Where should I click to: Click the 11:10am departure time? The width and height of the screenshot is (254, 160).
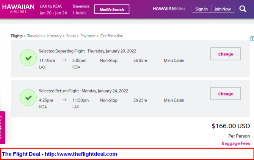click(47, 60)
